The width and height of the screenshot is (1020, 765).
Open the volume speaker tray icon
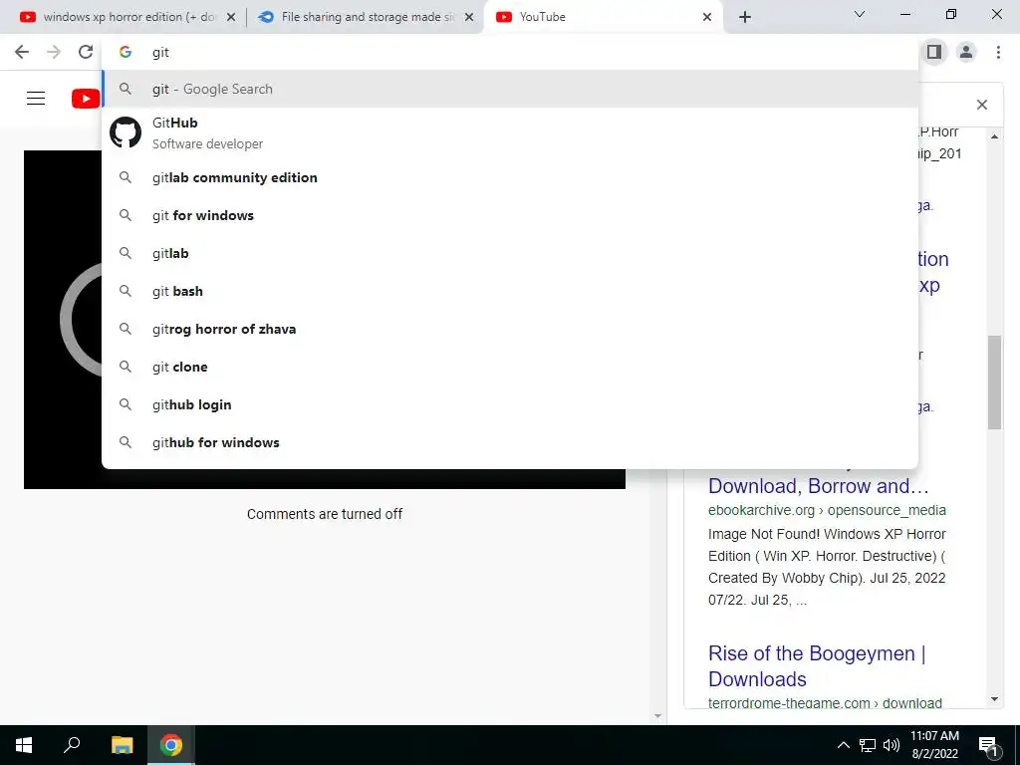tap(892, 745)
